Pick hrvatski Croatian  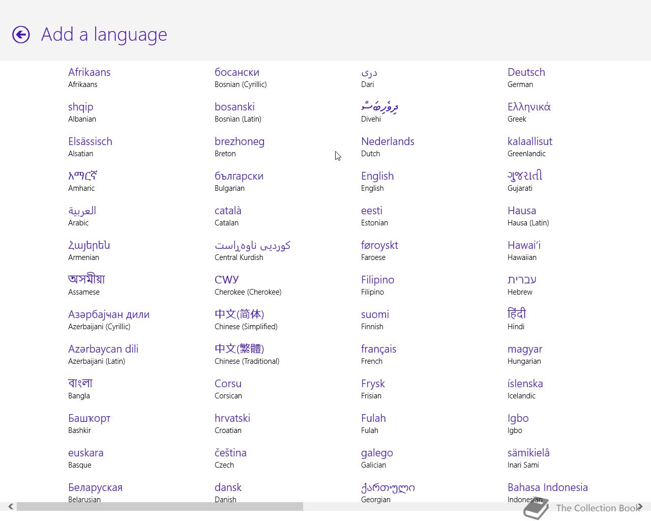[232, 424]
